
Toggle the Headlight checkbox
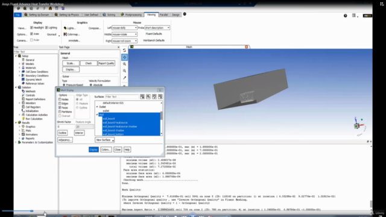click(x=31, y=28)
